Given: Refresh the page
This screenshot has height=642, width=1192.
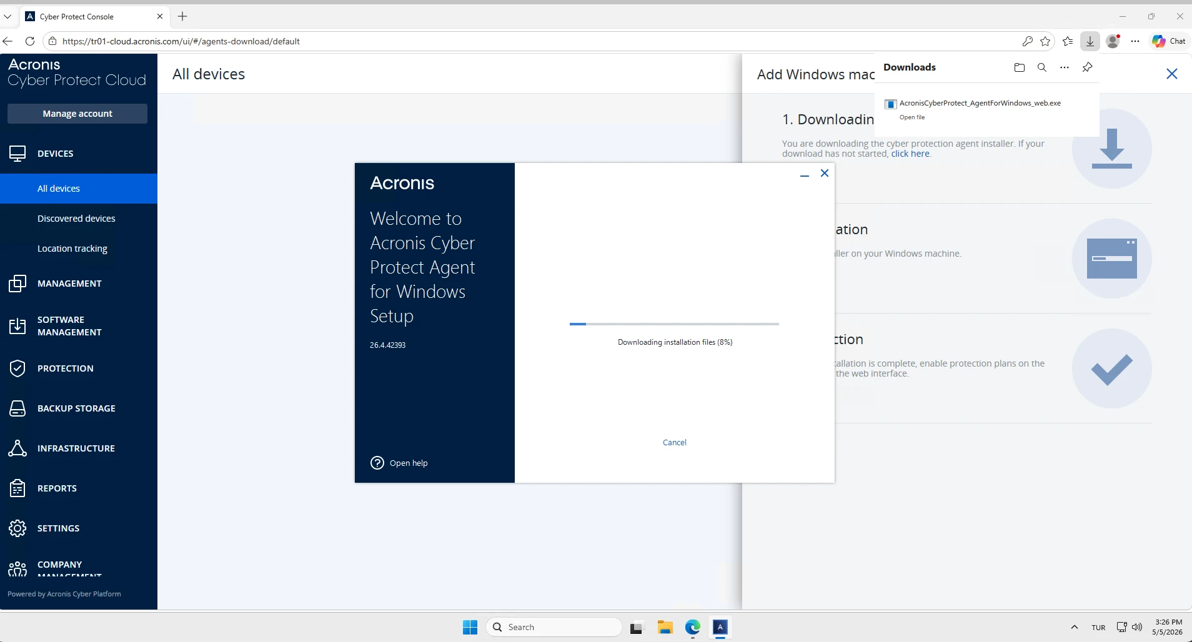Looking at the screenshot, I should [x=29, y=41].
